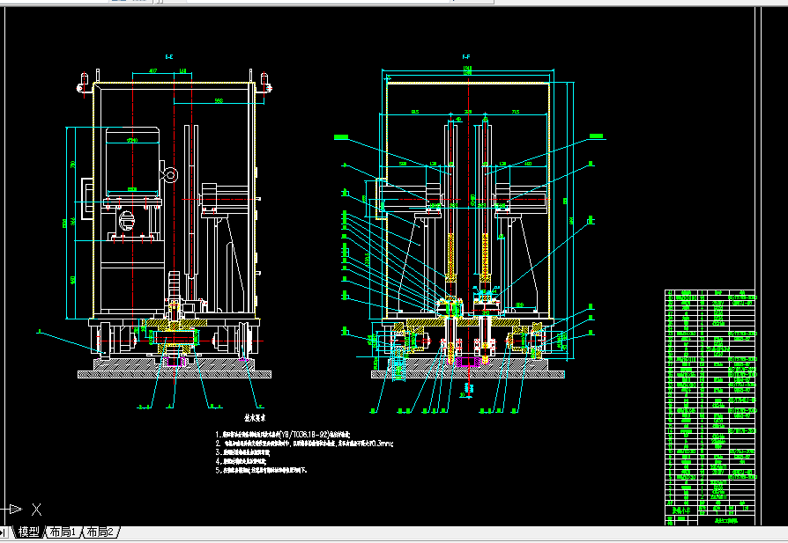
Task: Select the E-E section view label
Action: point(169,57)
